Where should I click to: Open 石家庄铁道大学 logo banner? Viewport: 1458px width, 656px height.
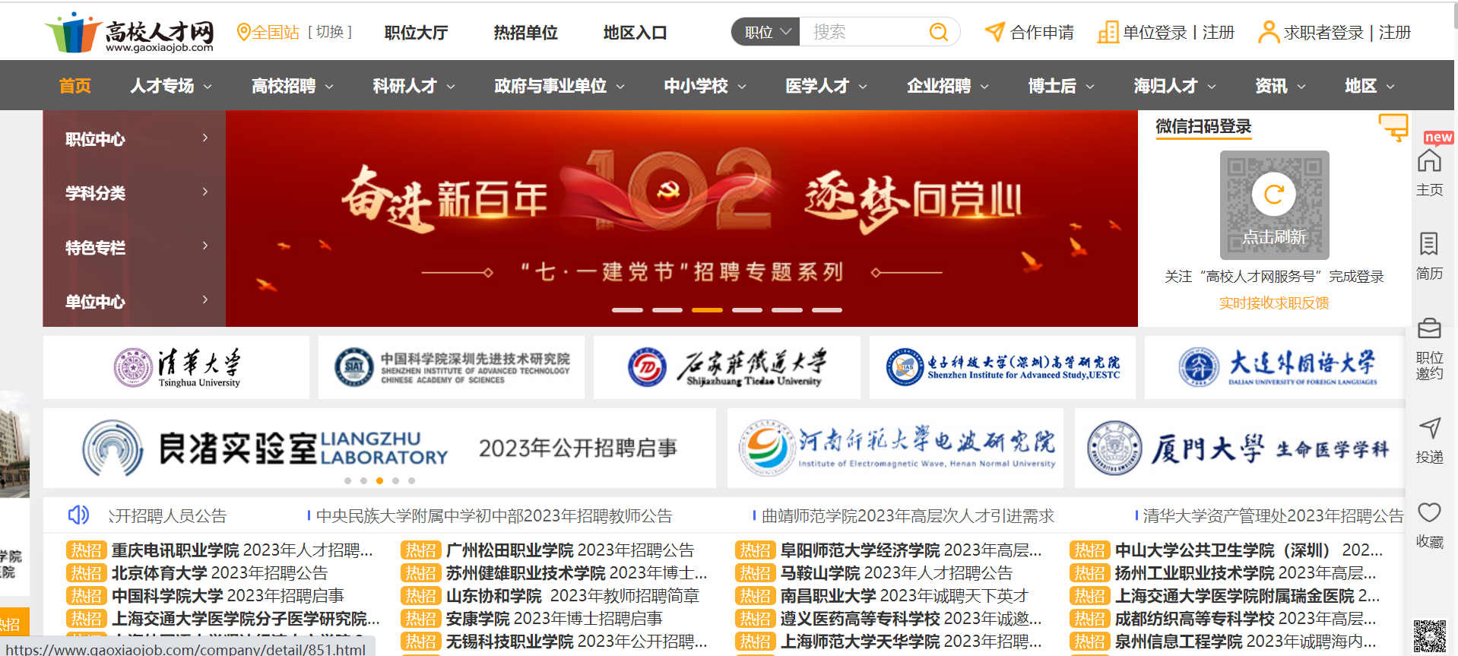(727, 368)
